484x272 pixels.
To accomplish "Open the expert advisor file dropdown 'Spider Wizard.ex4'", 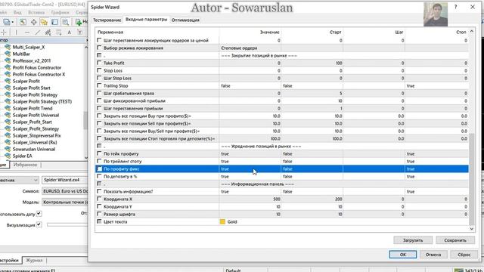I will pos(65,180).
